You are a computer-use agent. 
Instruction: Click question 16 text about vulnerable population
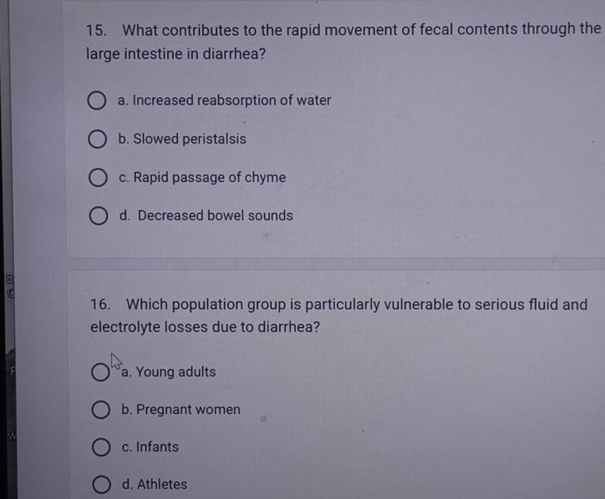pyautogui.click(x=339, y=305)
